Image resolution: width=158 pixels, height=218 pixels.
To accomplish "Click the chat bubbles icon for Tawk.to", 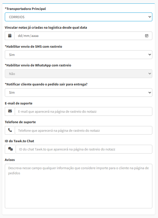I will coord(10,149).
